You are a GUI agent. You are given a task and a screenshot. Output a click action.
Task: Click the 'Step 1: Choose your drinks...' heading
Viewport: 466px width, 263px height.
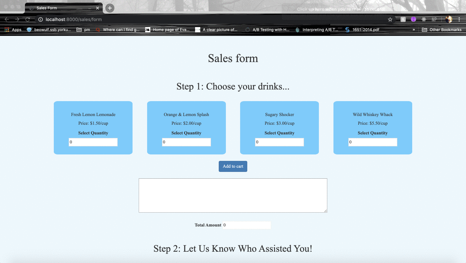(x=233, y=87)
